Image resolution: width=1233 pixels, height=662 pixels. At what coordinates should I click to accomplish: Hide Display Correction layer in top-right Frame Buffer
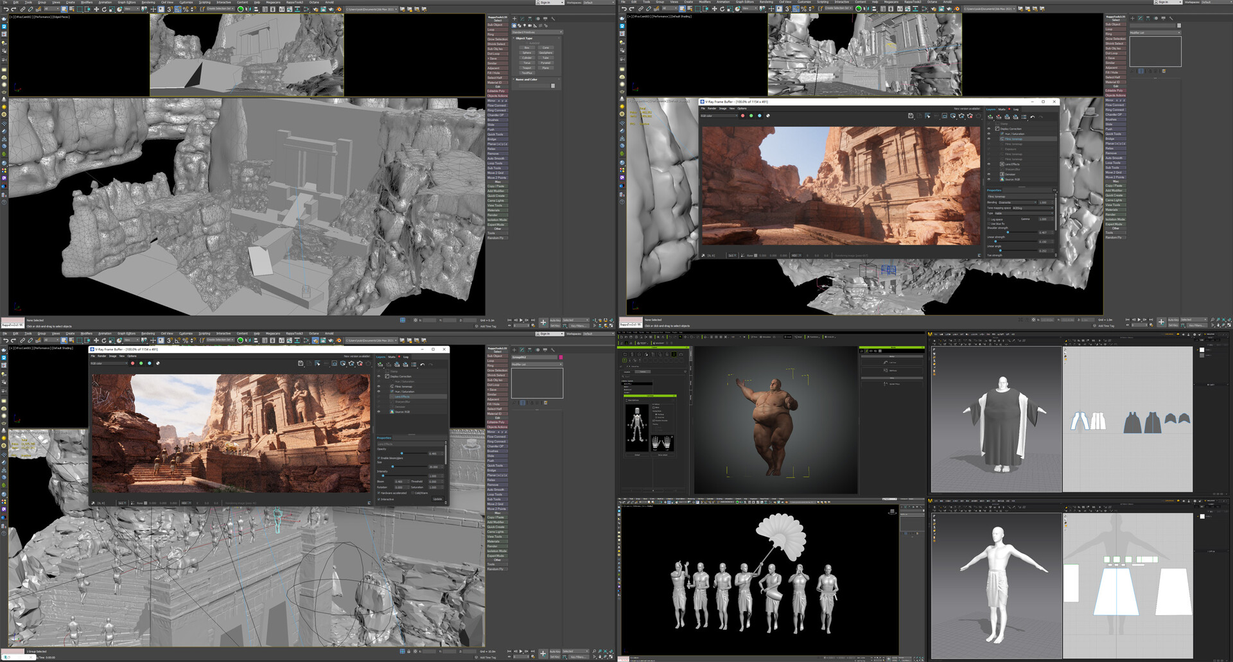point(989,128)
